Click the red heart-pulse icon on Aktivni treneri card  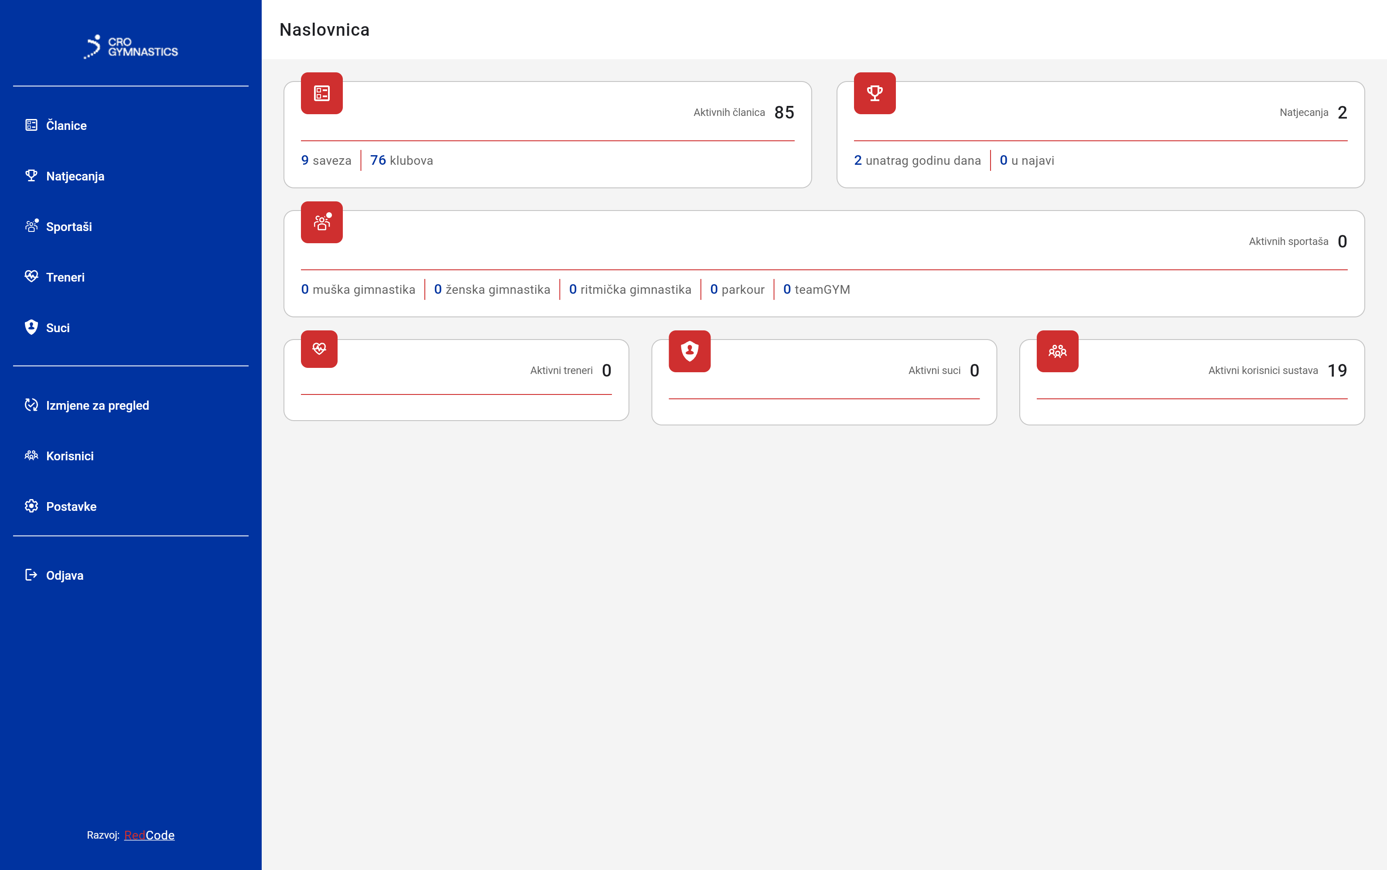coord(319,349)
